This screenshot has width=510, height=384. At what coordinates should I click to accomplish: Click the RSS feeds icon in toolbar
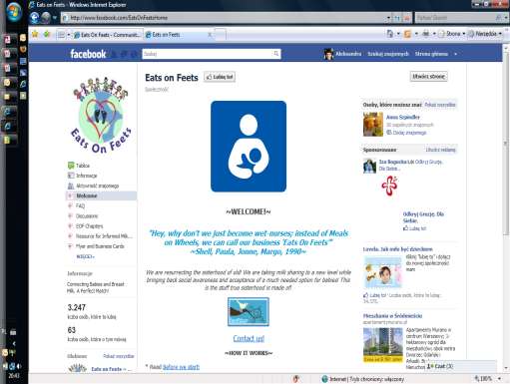pyautogui.click(x=407, y=34)
